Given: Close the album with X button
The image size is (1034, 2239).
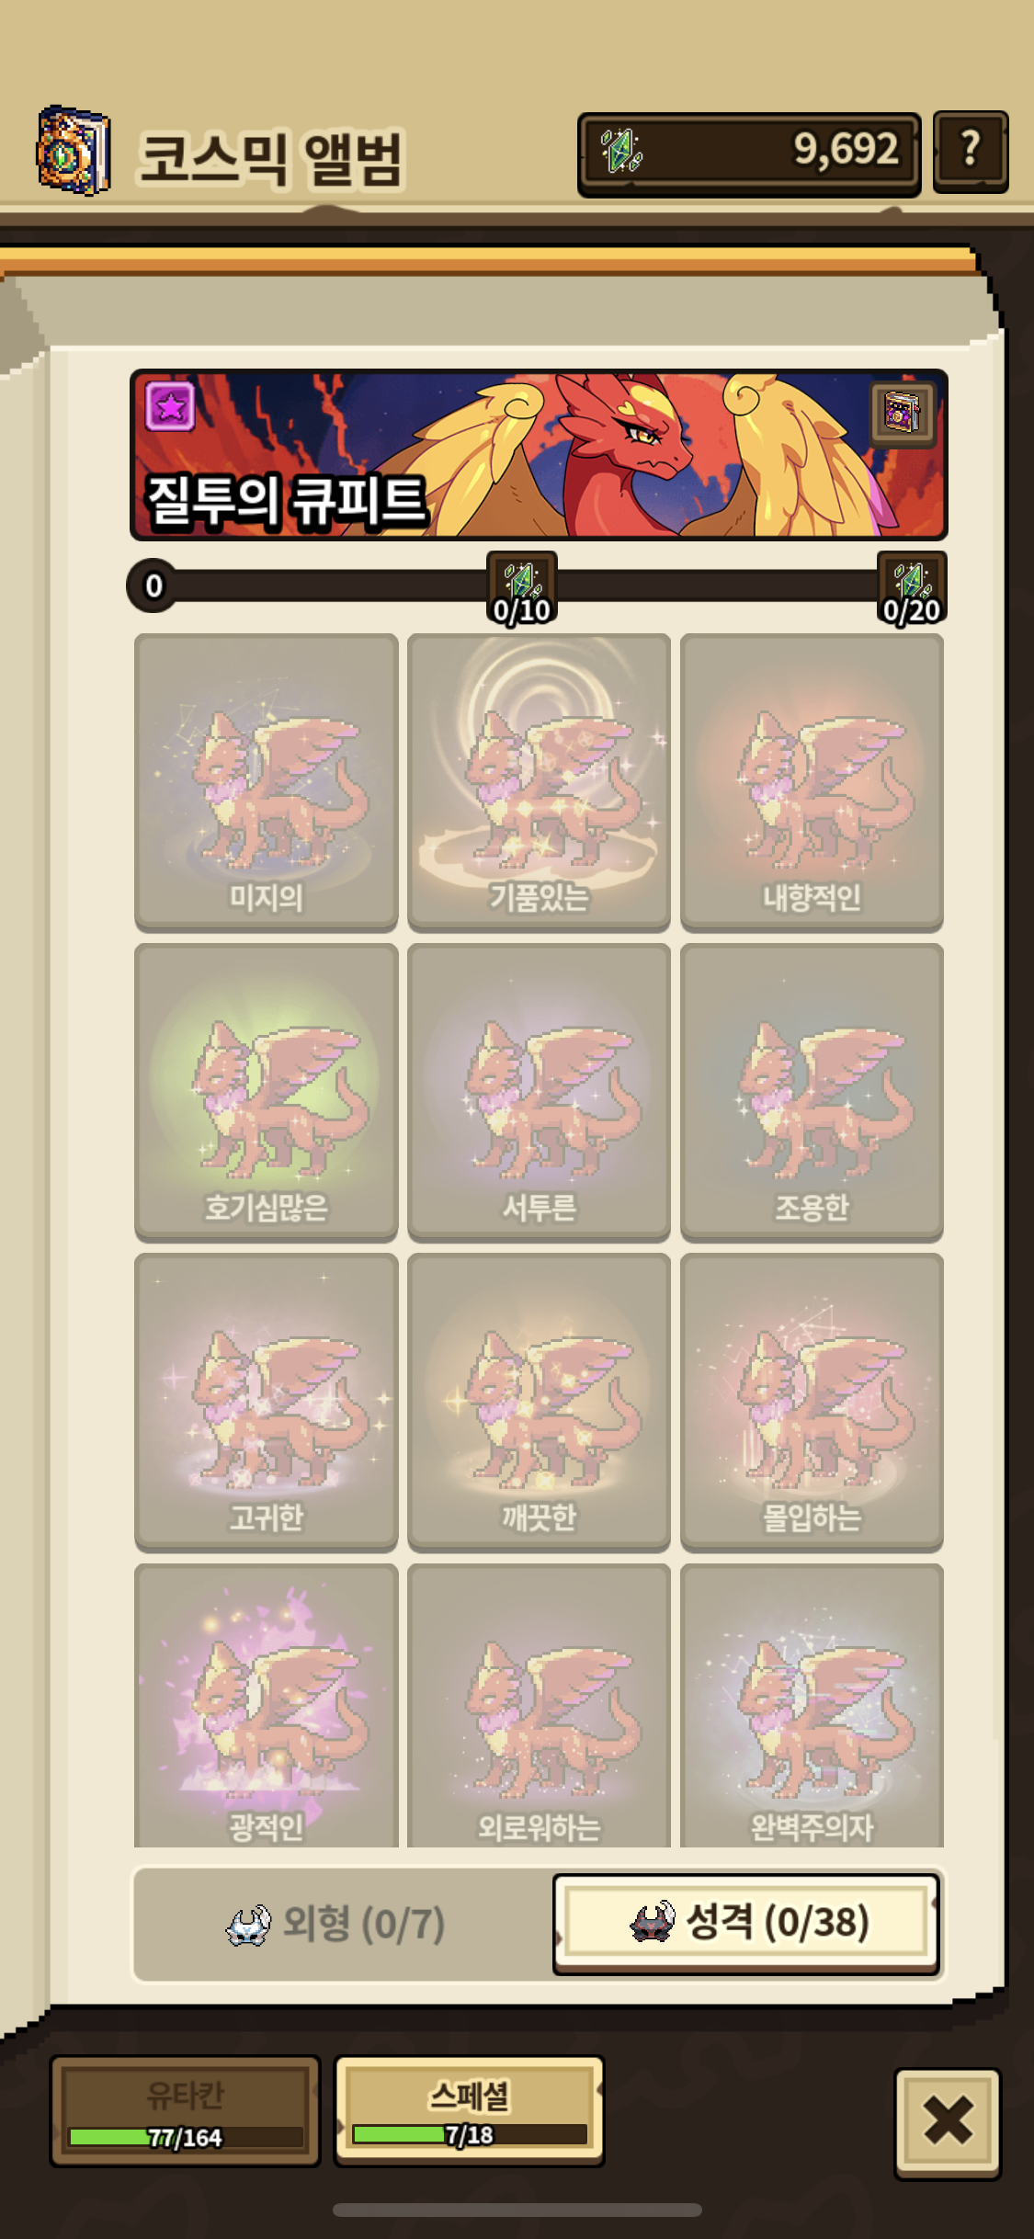Looking at the screenshot, I should (948, 2121).
